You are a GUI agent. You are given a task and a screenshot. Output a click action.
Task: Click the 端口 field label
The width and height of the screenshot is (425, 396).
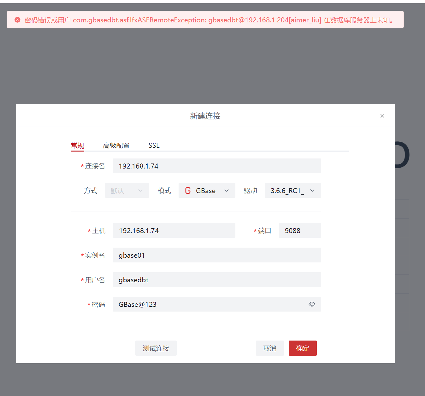coord(265,231)
